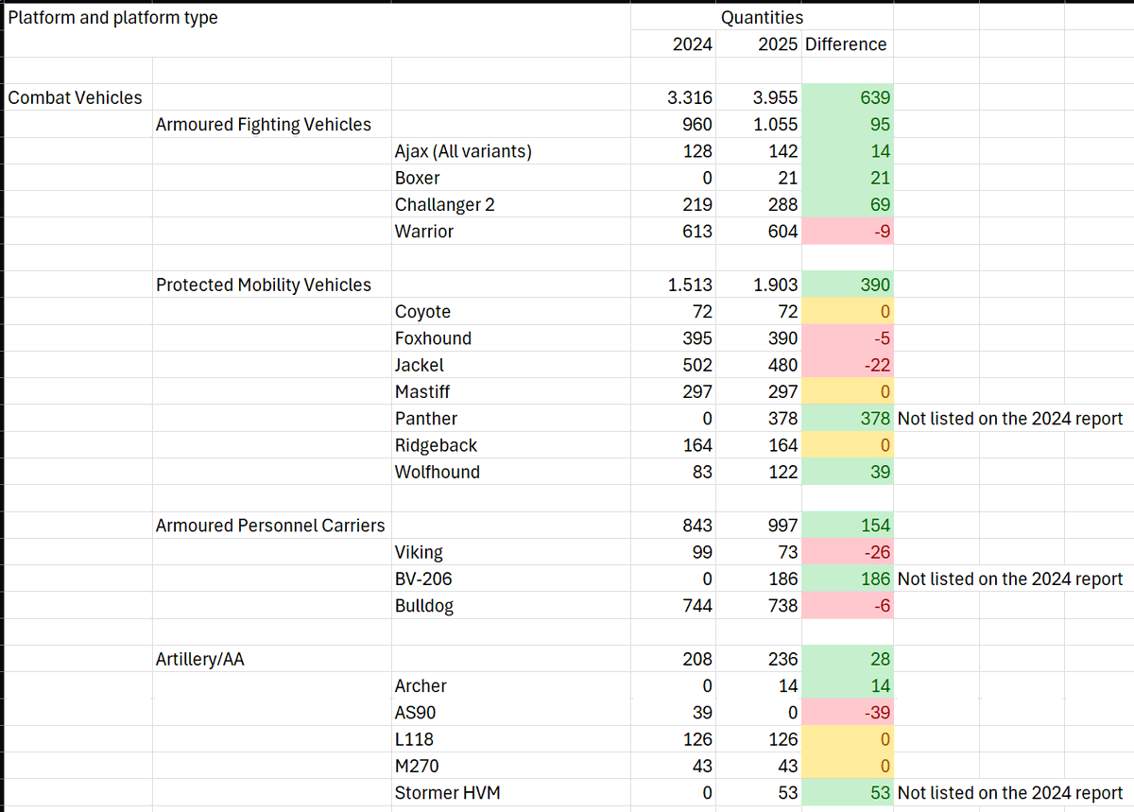Click the "Difference" column header cell

[847, 44]
